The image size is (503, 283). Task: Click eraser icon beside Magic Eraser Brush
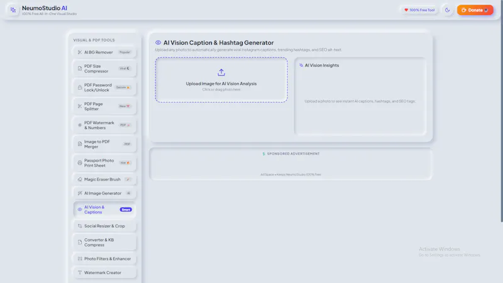80,179
